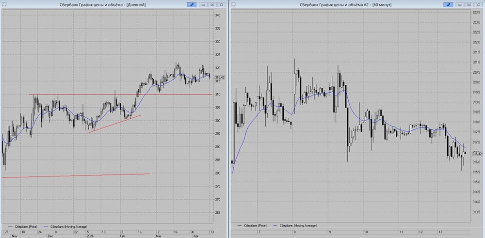Click the 310 value on the daily price axis
The width and height of the screenshot is (485, 238).
coord(217,94)
